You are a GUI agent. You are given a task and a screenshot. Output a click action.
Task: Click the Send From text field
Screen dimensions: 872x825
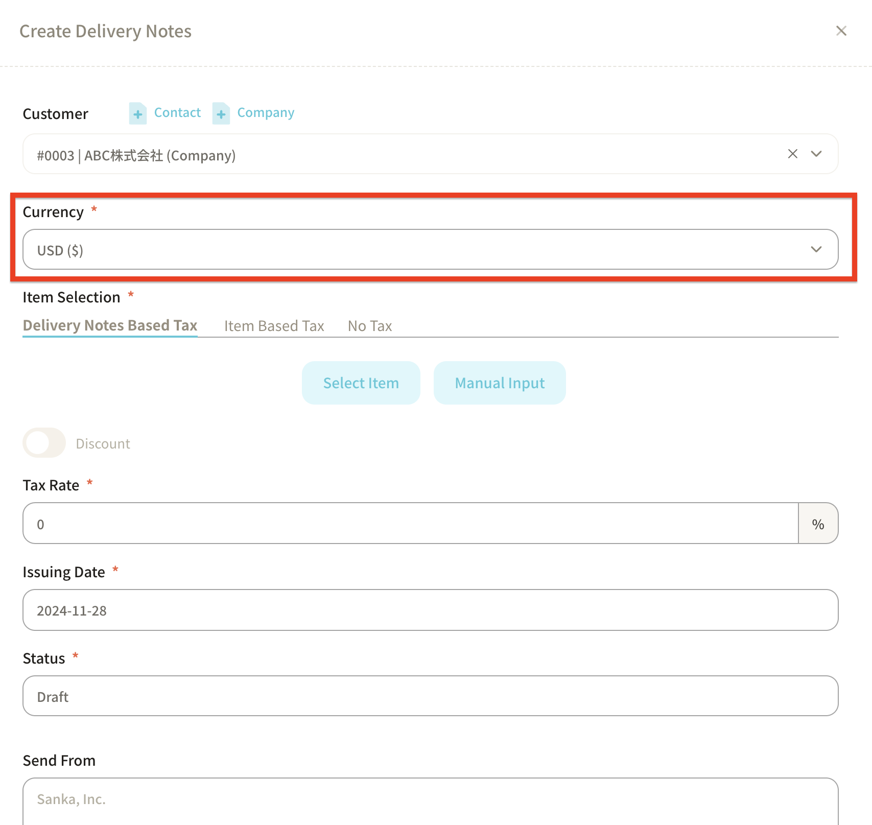(430, 799)
